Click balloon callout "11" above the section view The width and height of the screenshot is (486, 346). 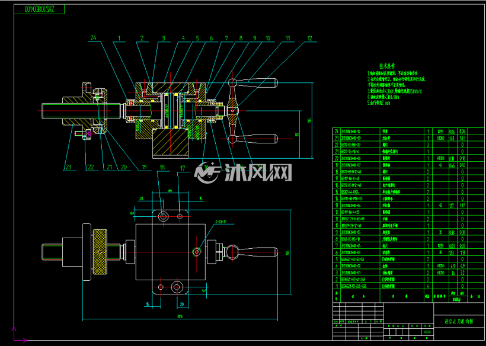click(x=288, y=39)
